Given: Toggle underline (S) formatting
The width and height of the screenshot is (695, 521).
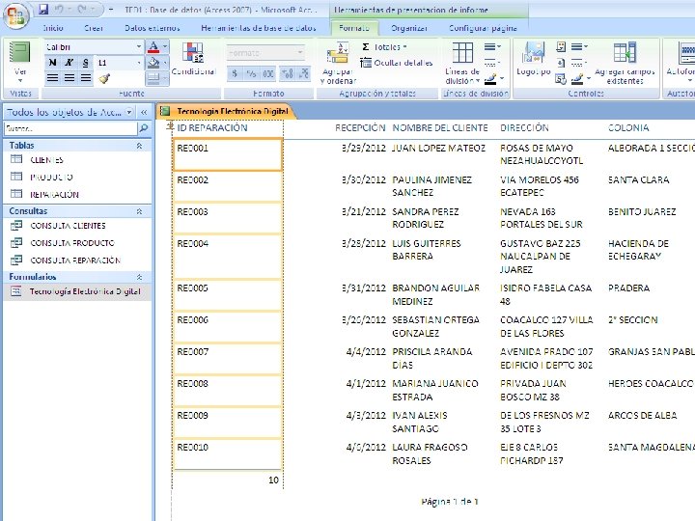Looking at the screenshot, I should [x=85, y=63].
